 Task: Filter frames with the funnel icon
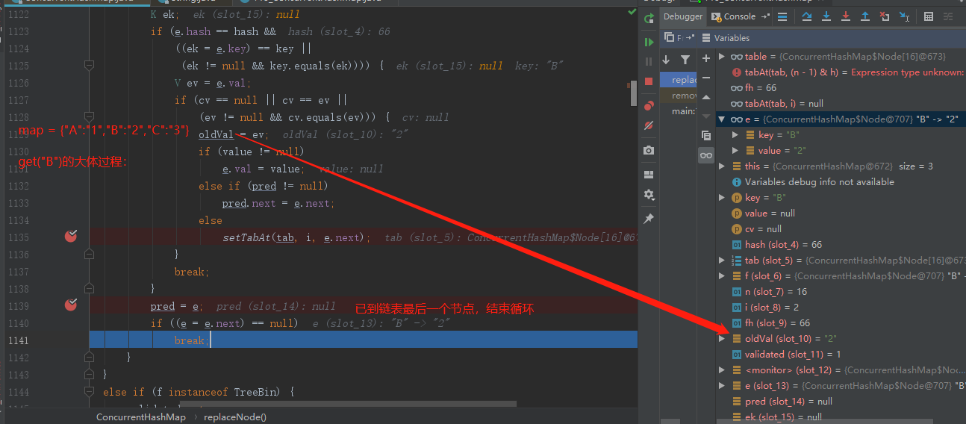pyautogui.click(x=685, y=60)
